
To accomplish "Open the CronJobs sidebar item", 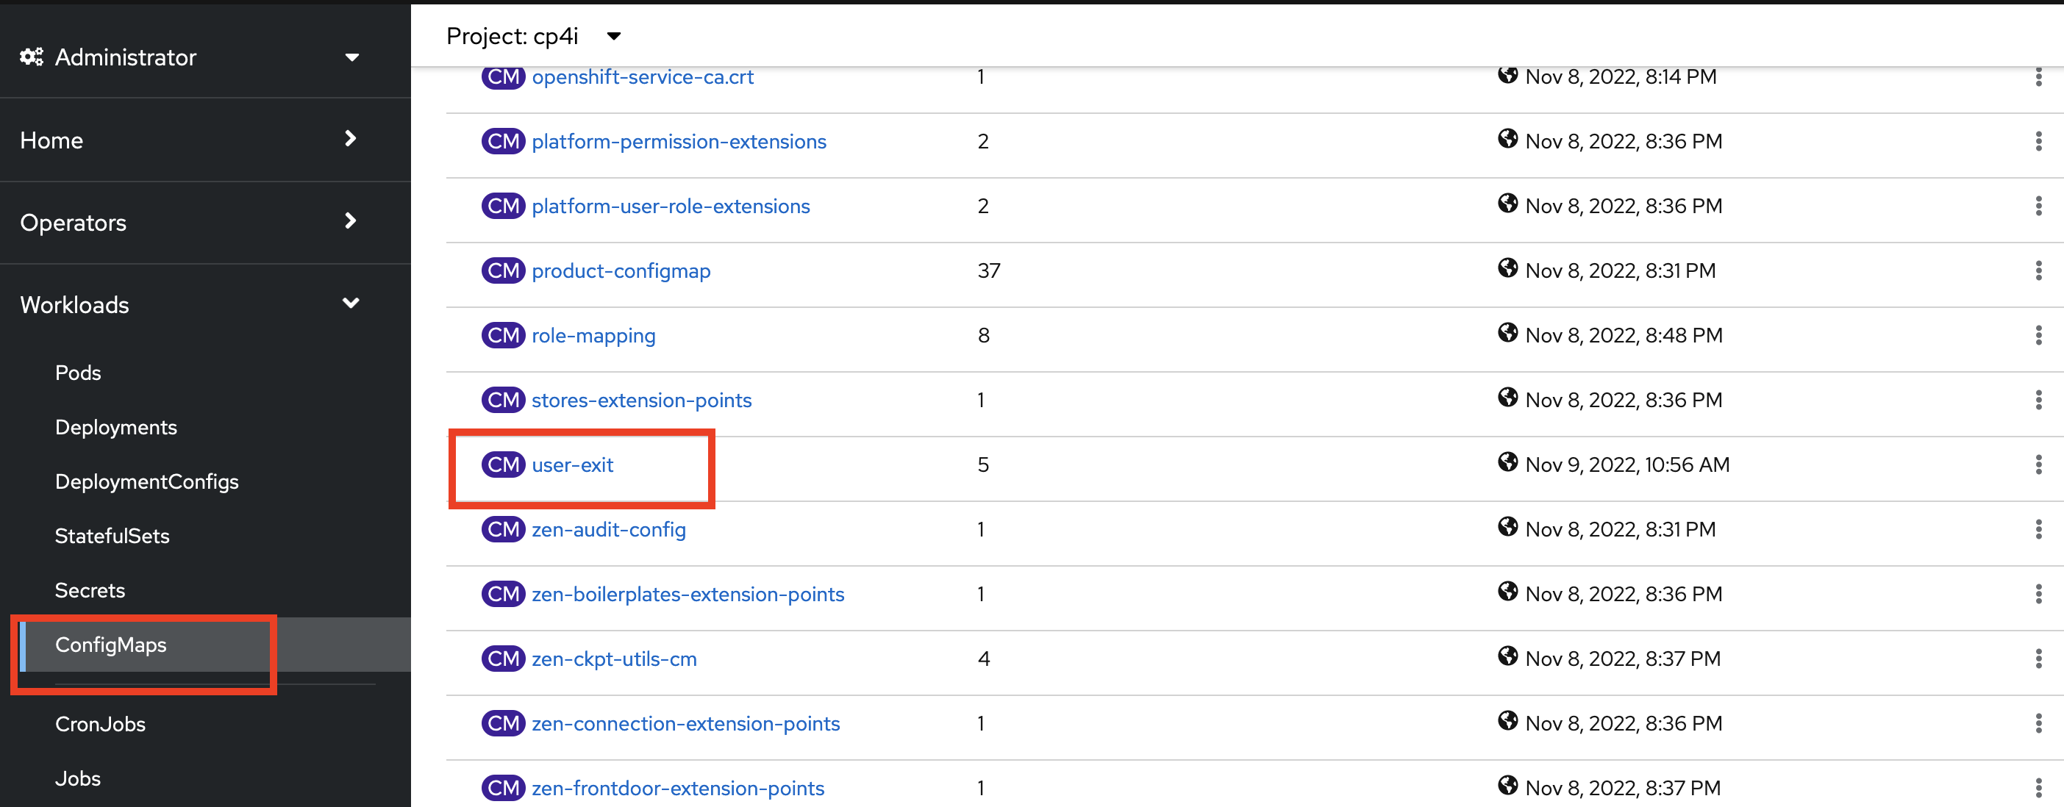I will click(100, 724).
